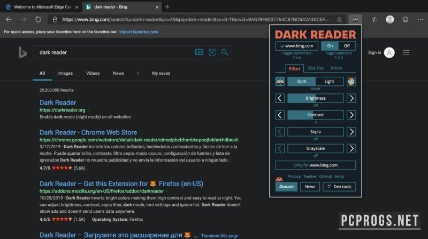Open the Favorites list icon
This screenshot has height=239, width=428.
(x=374, y=19)
